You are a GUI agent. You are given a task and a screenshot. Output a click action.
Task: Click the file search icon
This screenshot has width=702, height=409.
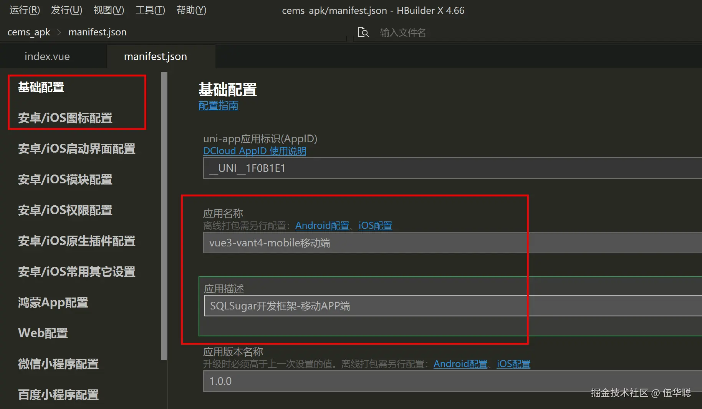tap(363, 32)
